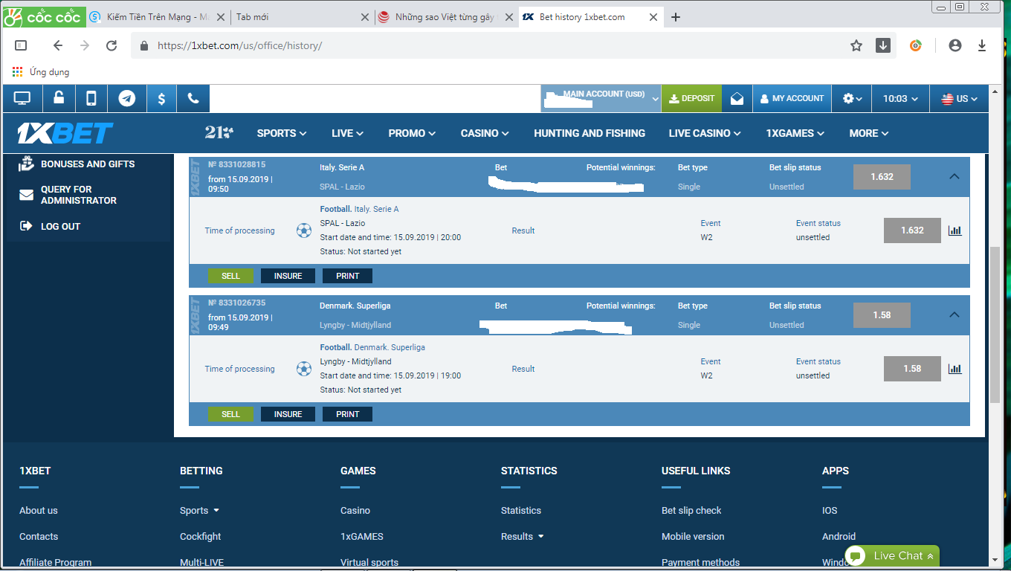
Task: Open the PROMO menu
Action: [x=412, y=133]
